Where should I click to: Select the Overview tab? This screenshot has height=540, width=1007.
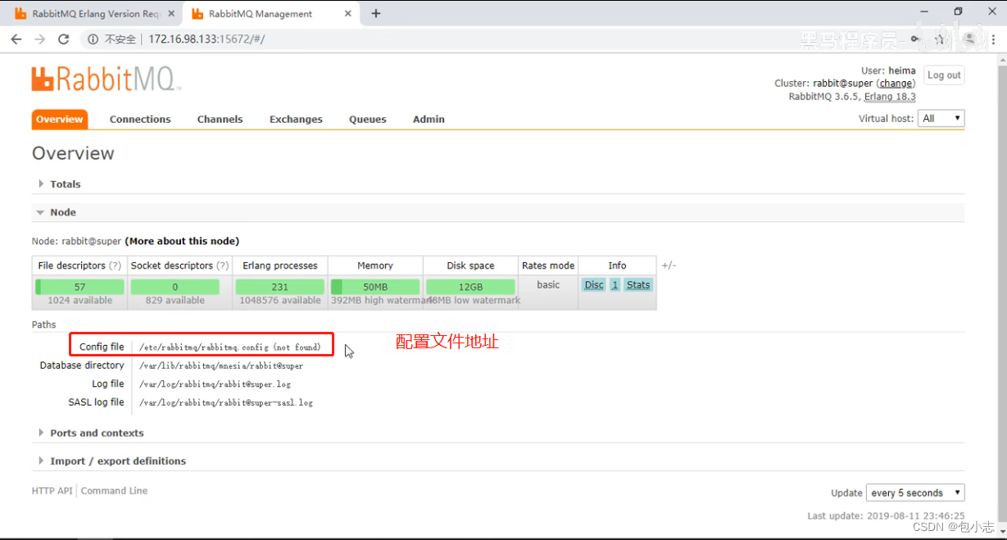(59, 119)
